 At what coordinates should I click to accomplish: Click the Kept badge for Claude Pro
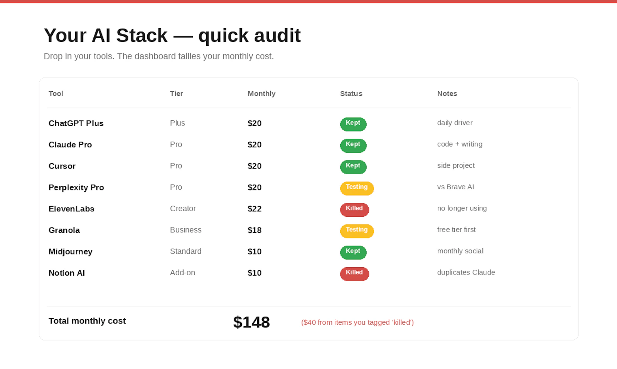coord(353,145)
